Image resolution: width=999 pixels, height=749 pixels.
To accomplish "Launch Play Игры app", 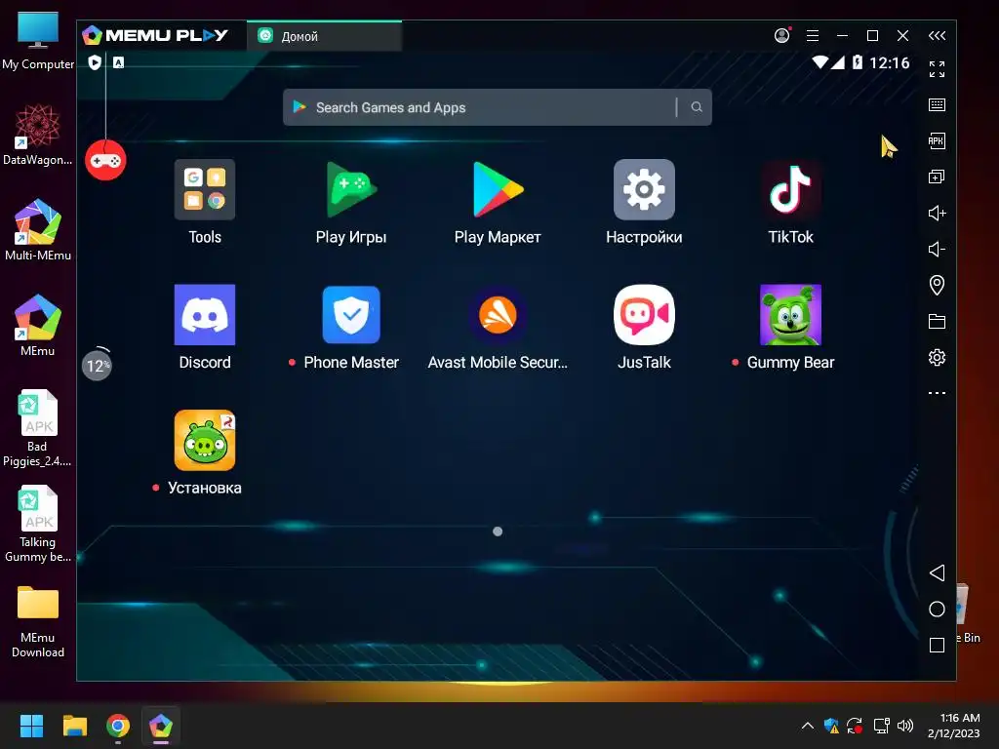I will click(351, 190).
